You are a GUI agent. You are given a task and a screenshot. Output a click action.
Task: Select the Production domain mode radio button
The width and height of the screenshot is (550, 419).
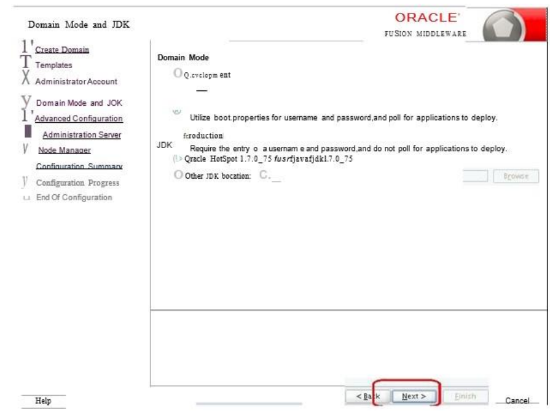[177, 111]
